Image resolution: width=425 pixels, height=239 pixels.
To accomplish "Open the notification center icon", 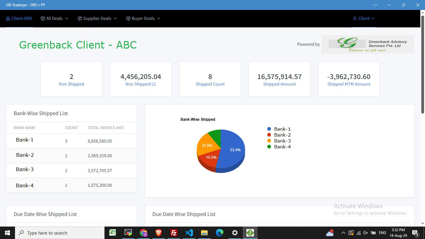I will pos(415,233).
